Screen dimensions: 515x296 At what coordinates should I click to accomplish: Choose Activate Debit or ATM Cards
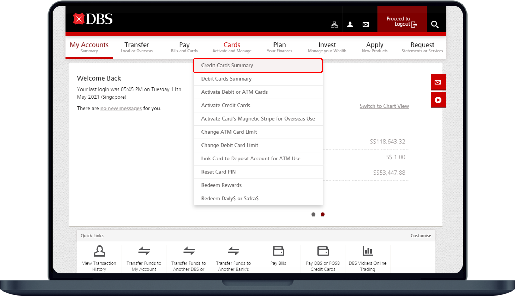tap(258, 92)
